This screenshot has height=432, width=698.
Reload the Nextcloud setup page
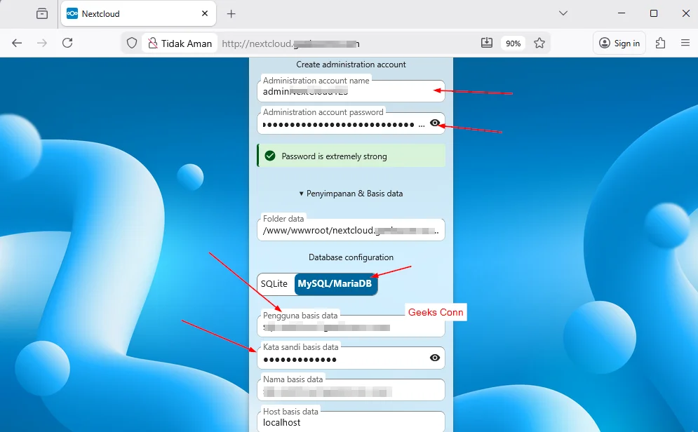67,43
